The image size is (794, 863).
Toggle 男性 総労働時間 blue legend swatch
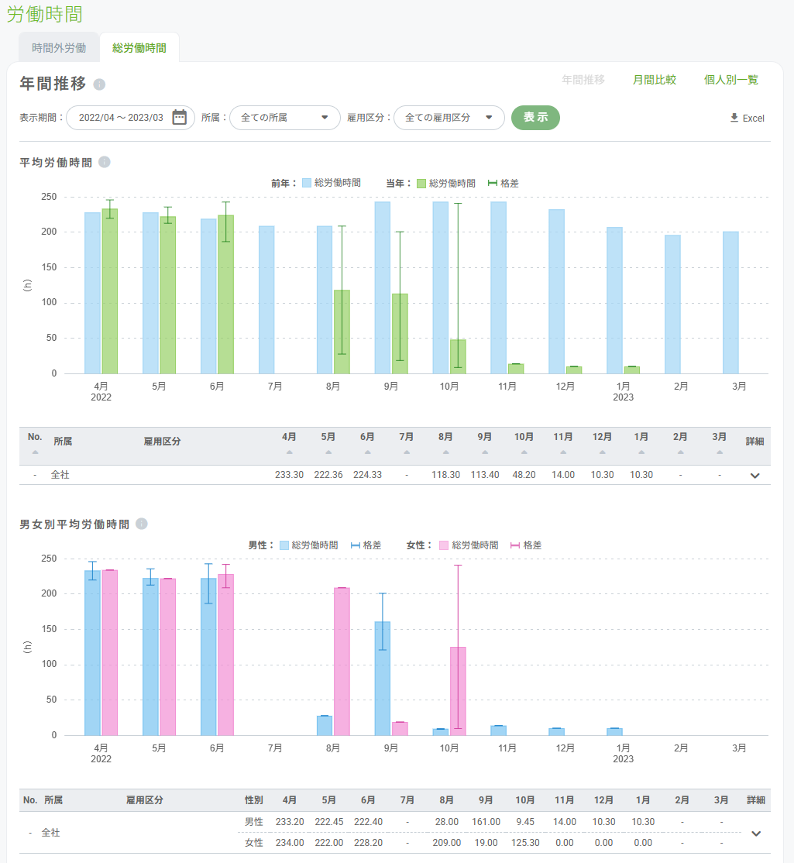284,545
